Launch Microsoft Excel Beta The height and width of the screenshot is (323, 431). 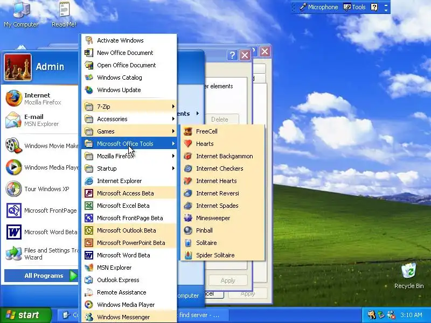[x=129, y=206]
